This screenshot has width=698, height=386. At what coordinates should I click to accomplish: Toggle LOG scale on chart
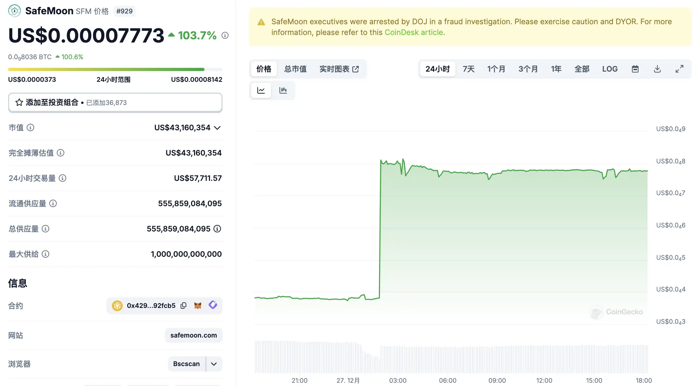(x=610, y=69)
